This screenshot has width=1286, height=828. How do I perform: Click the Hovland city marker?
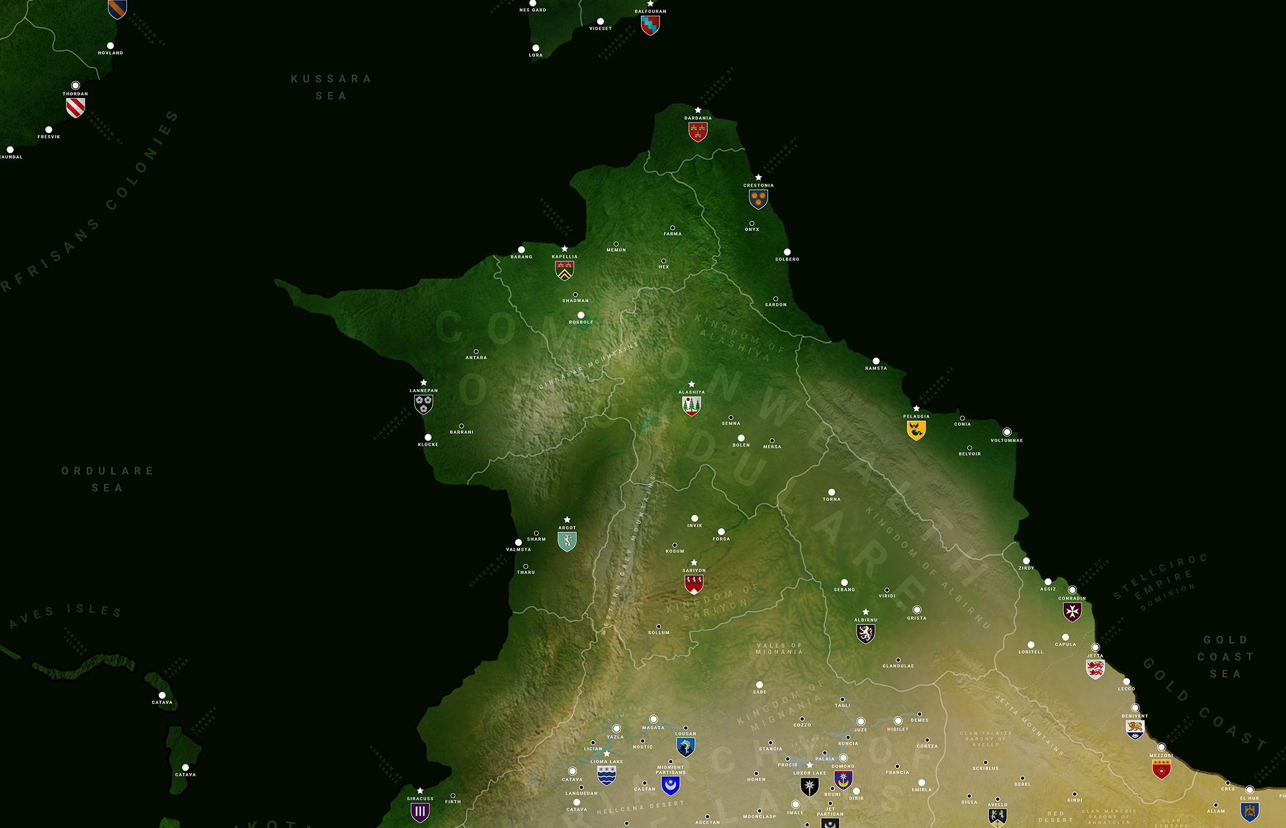(110, 46)
